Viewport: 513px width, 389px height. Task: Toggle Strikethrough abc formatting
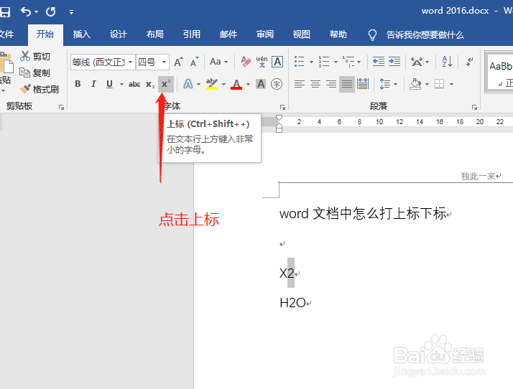click(x=134, y=85)
